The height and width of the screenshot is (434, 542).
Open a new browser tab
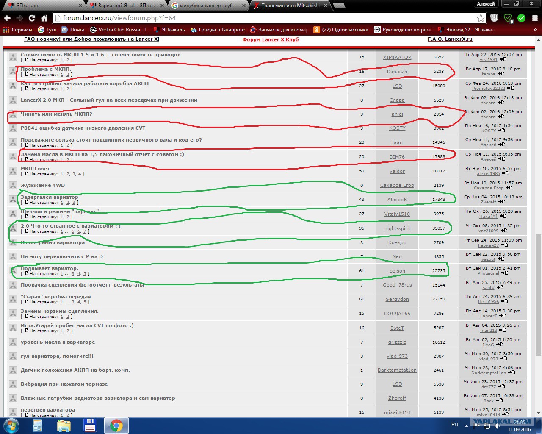click(x=339, y=6)
